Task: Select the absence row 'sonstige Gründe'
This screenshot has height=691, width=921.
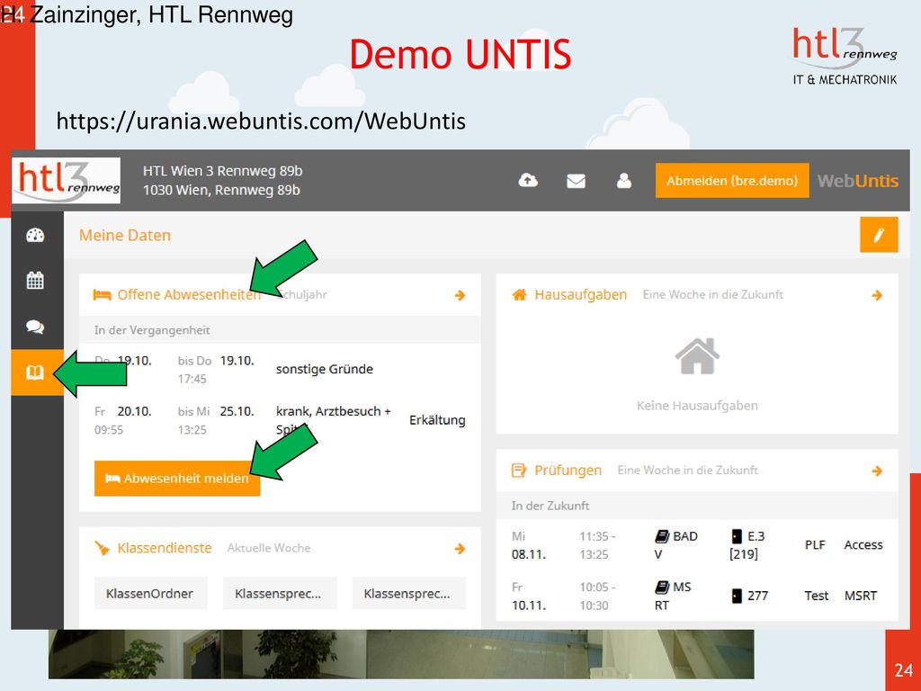Action: [x=280, y=370]
